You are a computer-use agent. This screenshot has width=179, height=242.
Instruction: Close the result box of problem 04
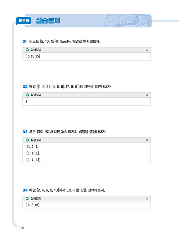tap(147, 198)
